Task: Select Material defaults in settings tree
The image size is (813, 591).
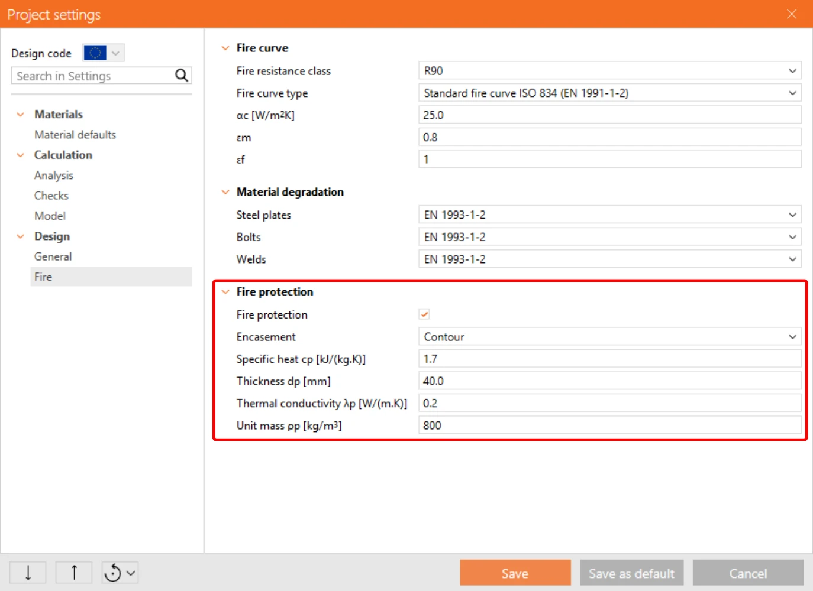Action: click(x=75, y=134)
